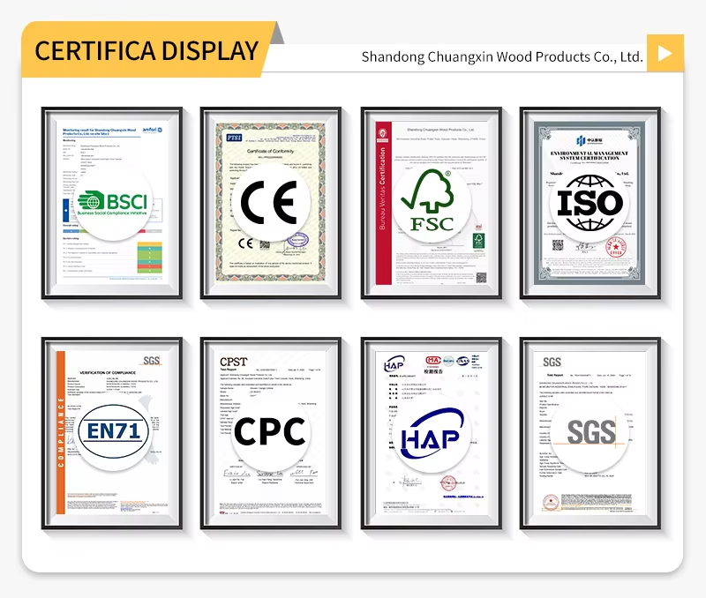The width and height of the screenshot is (706, 598).
Task: Open the BSCI certificate thumbnail
Action: tap(112, 203)
